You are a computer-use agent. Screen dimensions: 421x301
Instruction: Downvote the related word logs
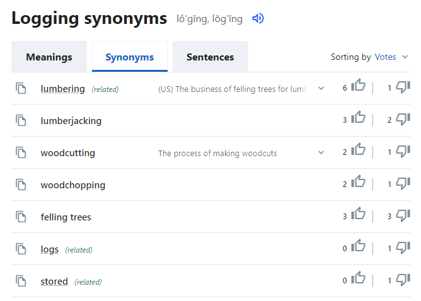403,247
